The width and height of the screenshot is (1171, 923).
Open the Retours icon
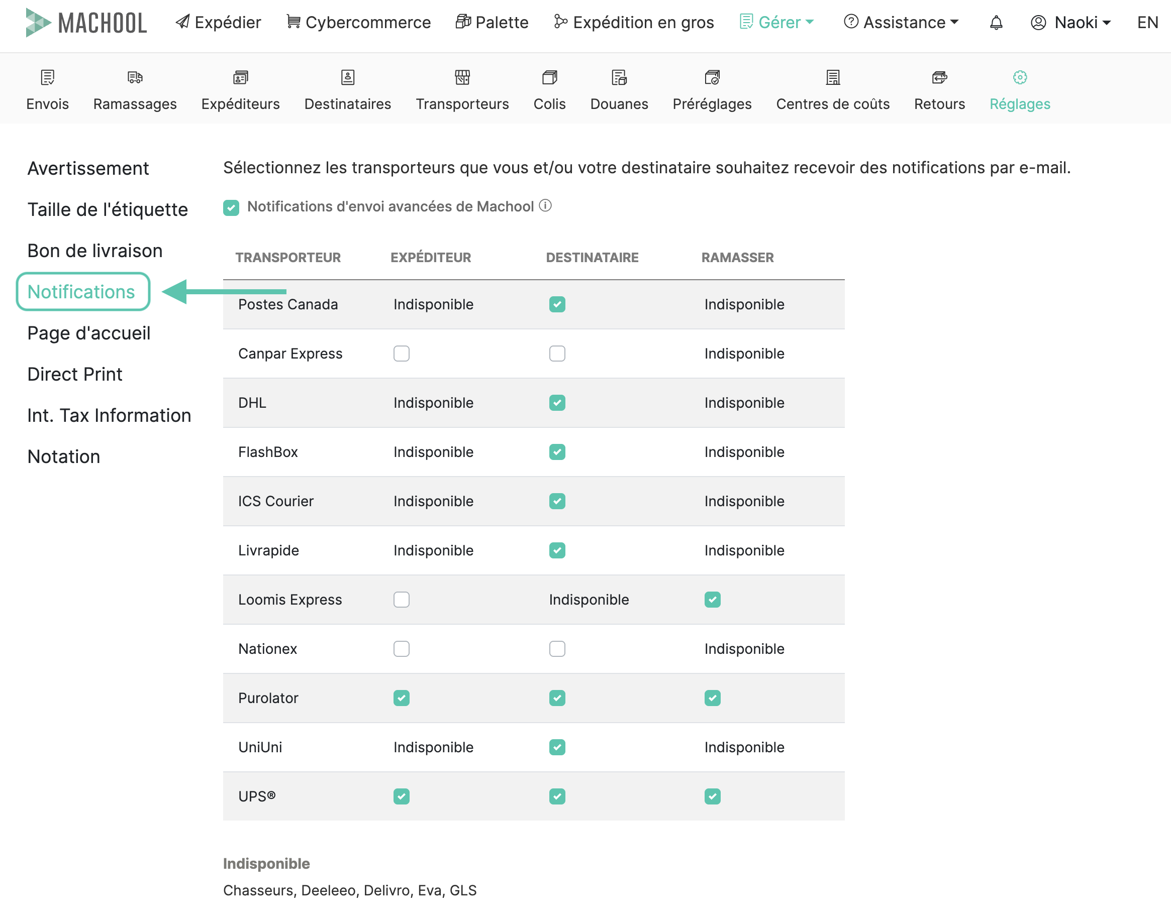[x=939, y=77]
